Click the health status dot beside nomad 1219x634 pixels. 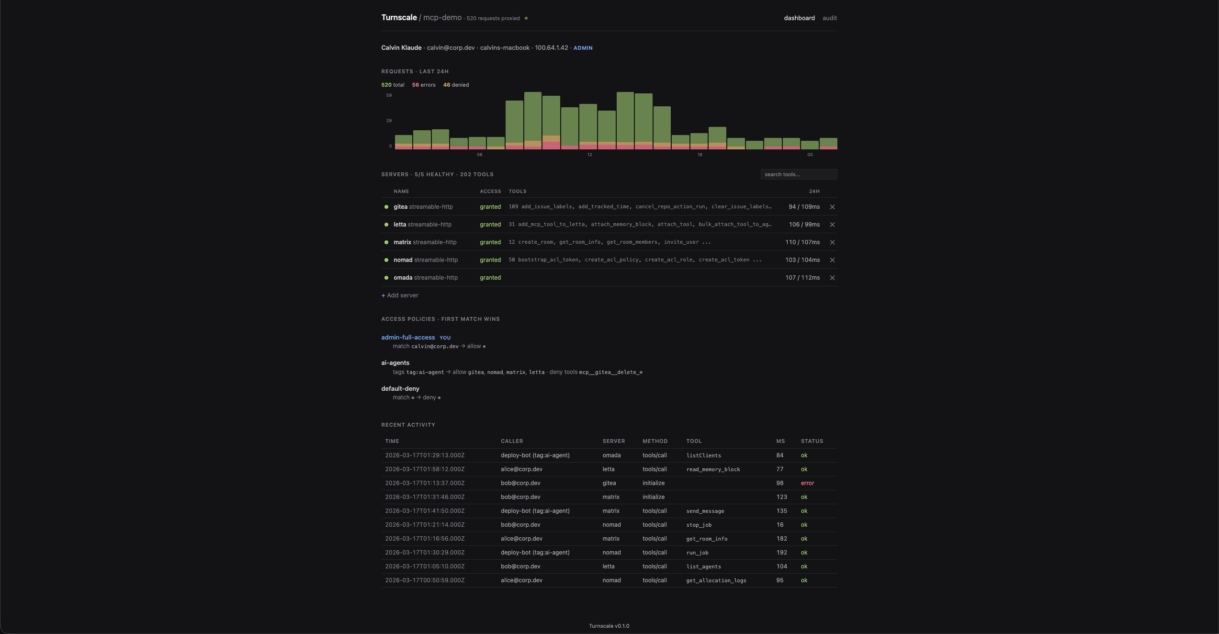pyautogui.click(x=386, y=260)
